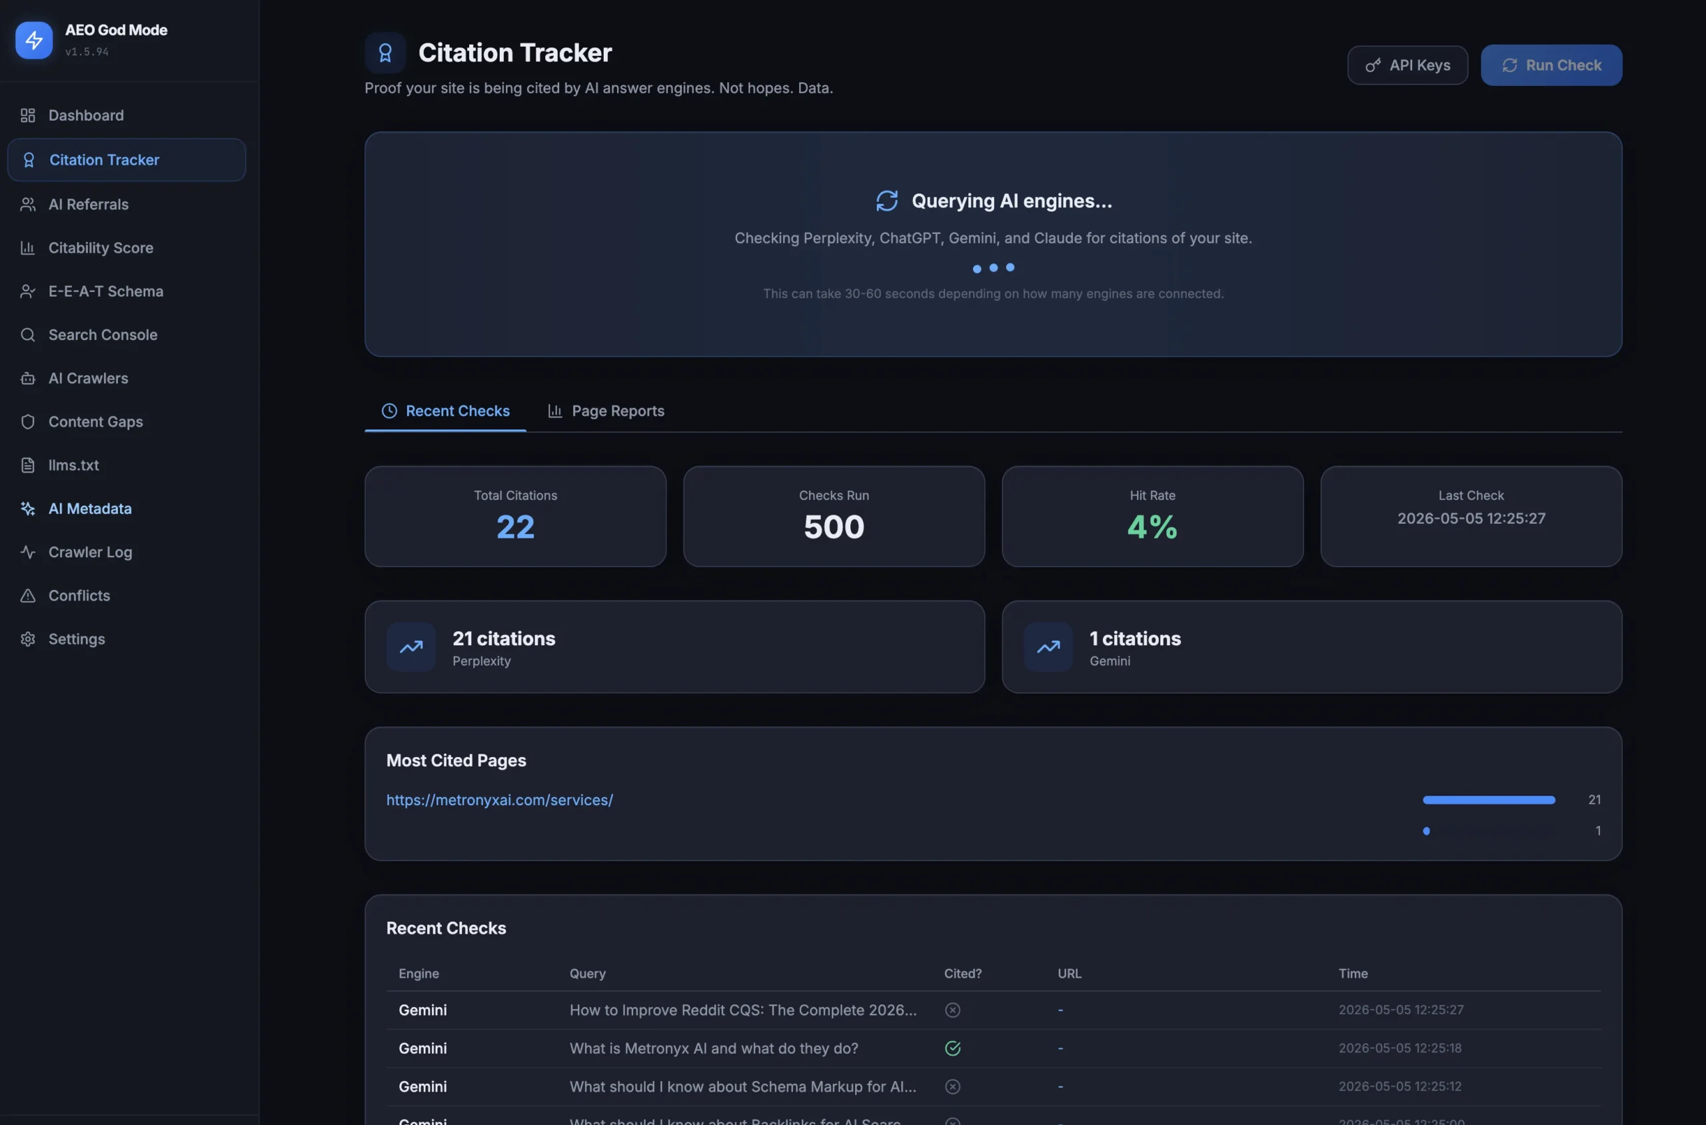
Task: Click the '1 citations' Gemini heading
Action: pos(1136,638)
